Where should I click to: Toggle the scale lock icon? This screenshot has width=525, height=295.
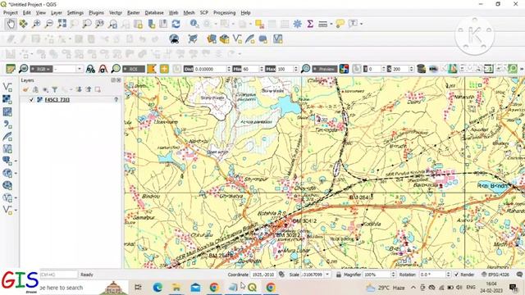click(x=339, y=275)
